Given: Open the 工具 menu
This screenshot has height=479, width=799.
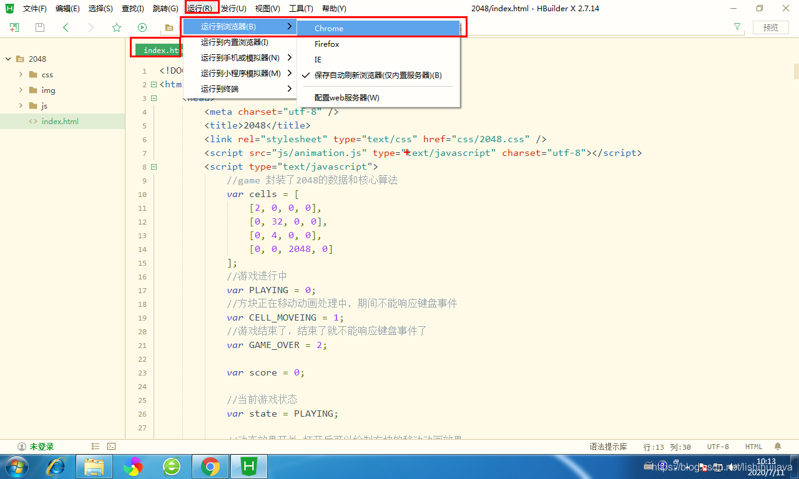Looking at the screenshot, I should [x=301, y=9].
